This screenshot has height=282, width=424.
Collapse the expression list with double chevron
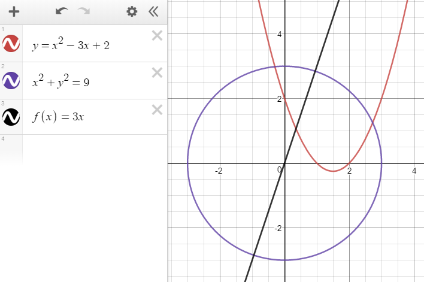[153, 11]
